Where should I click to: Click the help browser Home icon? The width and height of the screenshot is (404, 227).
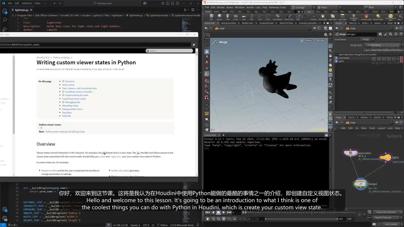click(x=194, y=44)
